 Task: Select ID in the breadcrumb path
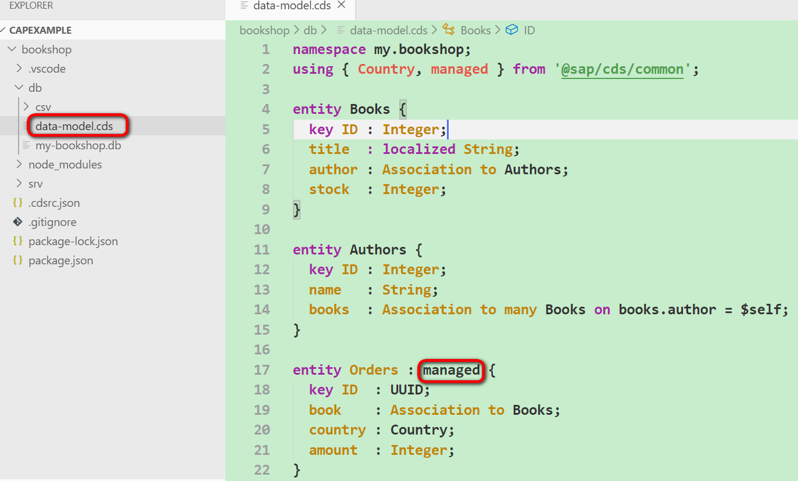tap(529, 30)
